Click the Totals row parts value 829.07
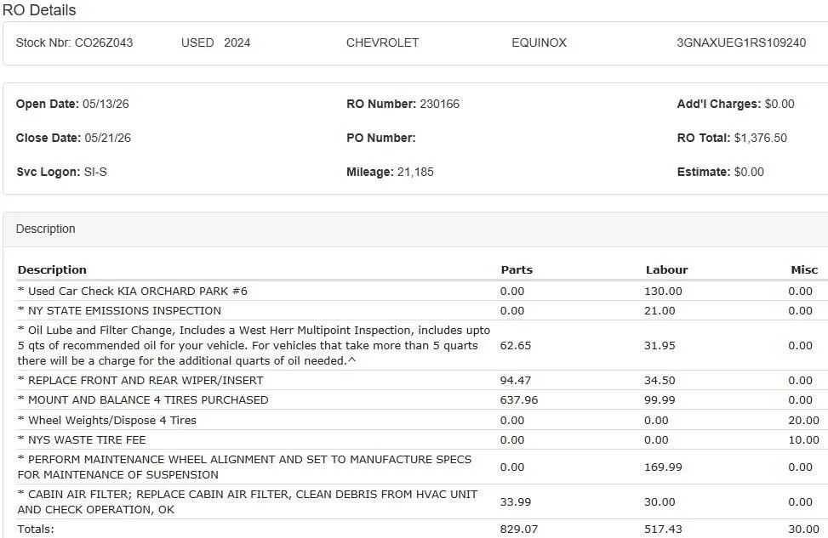Screen dimensions: 828x538 (x=519, y=529)
